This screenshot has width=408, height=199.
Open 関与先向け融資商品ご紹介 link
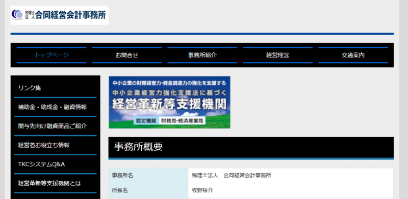tap(56, 126)
